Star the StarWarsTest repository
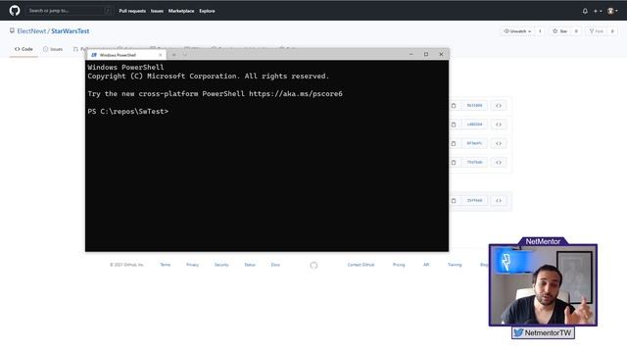The width and height of the screenshot is (627, 353). coord(559,30)
